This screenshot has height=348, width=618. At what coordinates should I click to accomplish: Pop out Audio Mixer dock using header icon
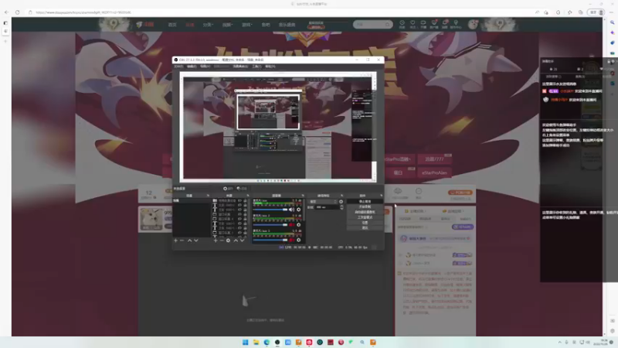click(x=303, y=196)
